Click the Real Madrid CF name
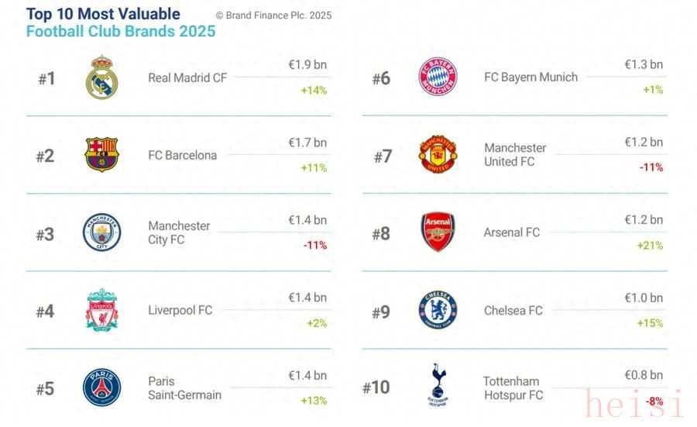The image size is (697, 427). point(187,77)
